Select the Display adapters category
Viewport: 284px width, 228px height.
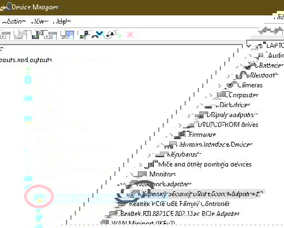(x=232, y=115)
